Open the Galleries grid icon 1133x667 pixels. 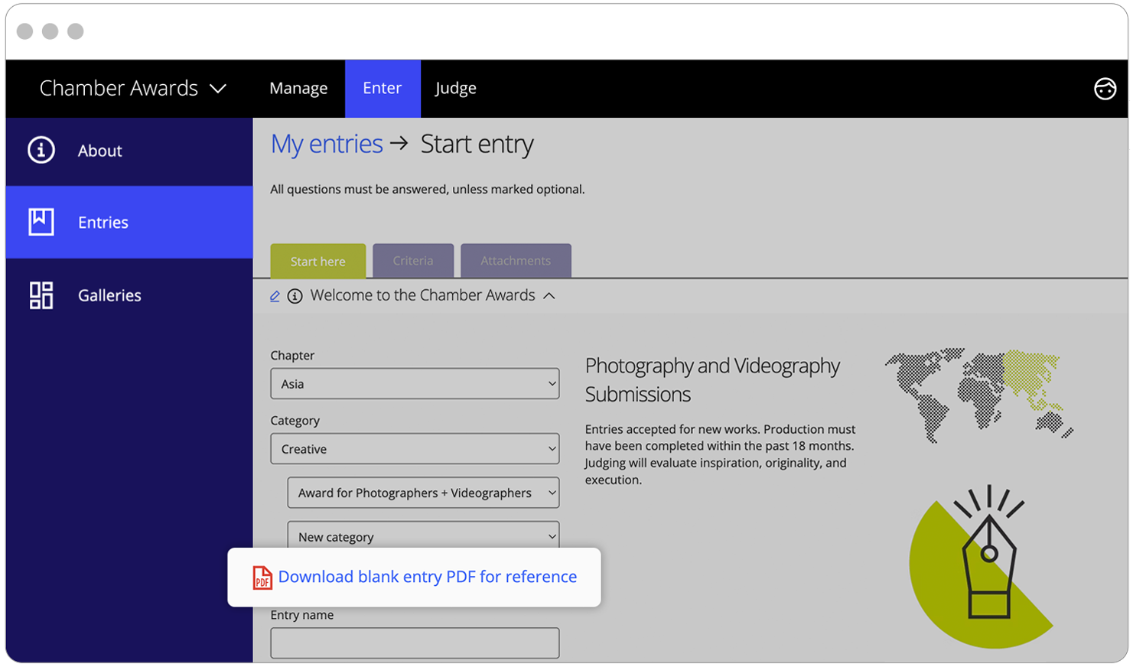[x=41, y=295]
